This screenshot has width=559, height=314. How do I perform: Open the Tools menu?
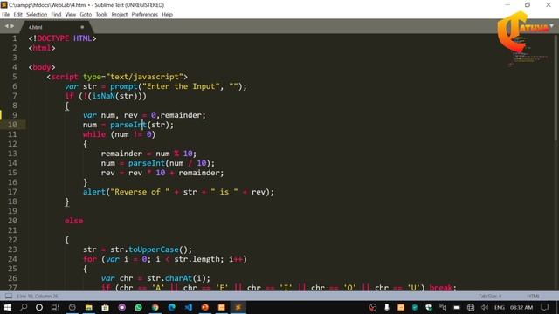[x=101, y=15]
